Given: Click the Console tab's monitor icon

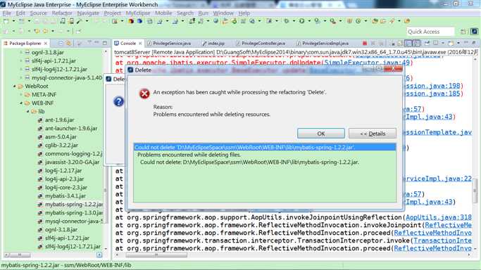Looking at the screenshot, I should point(117,43).
